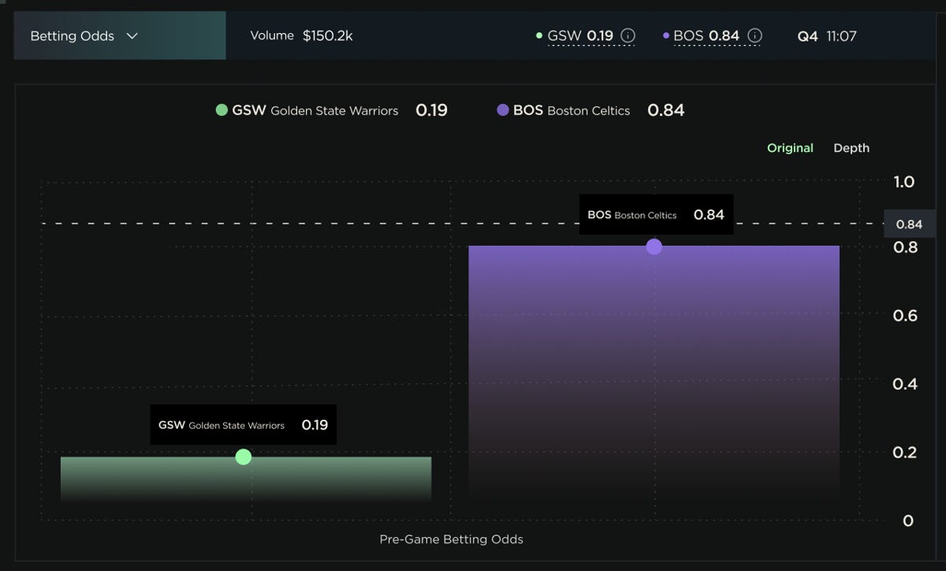Screen dimensions: 946x571
Task: Click the 0.6 y-axis label
Action: (904, 316)
